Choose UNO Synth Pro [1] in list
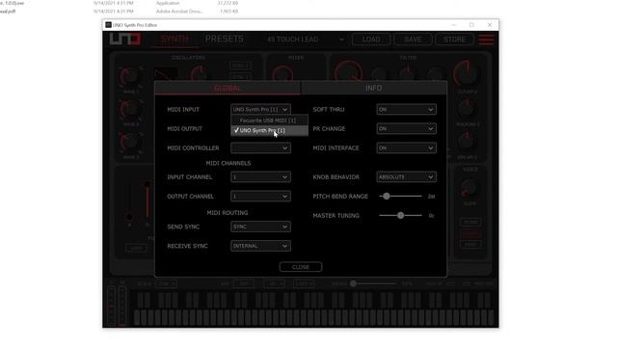The width and height of the screenshot is (617, 347). tap(269, 130)
